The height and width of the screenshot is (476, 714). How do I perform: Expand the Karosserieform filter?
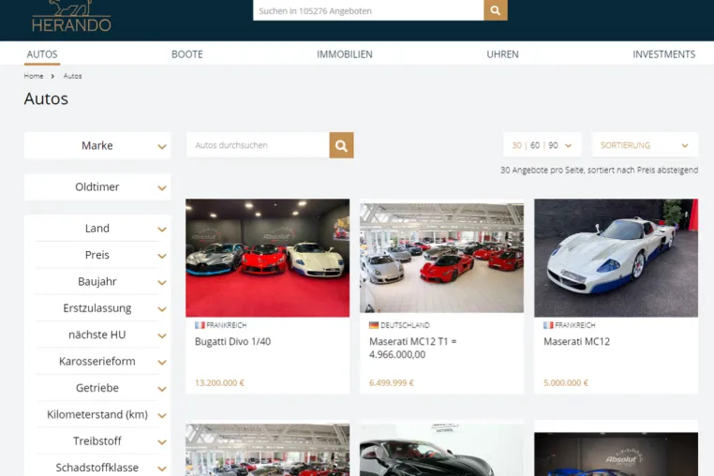click(x=97, y=361)
